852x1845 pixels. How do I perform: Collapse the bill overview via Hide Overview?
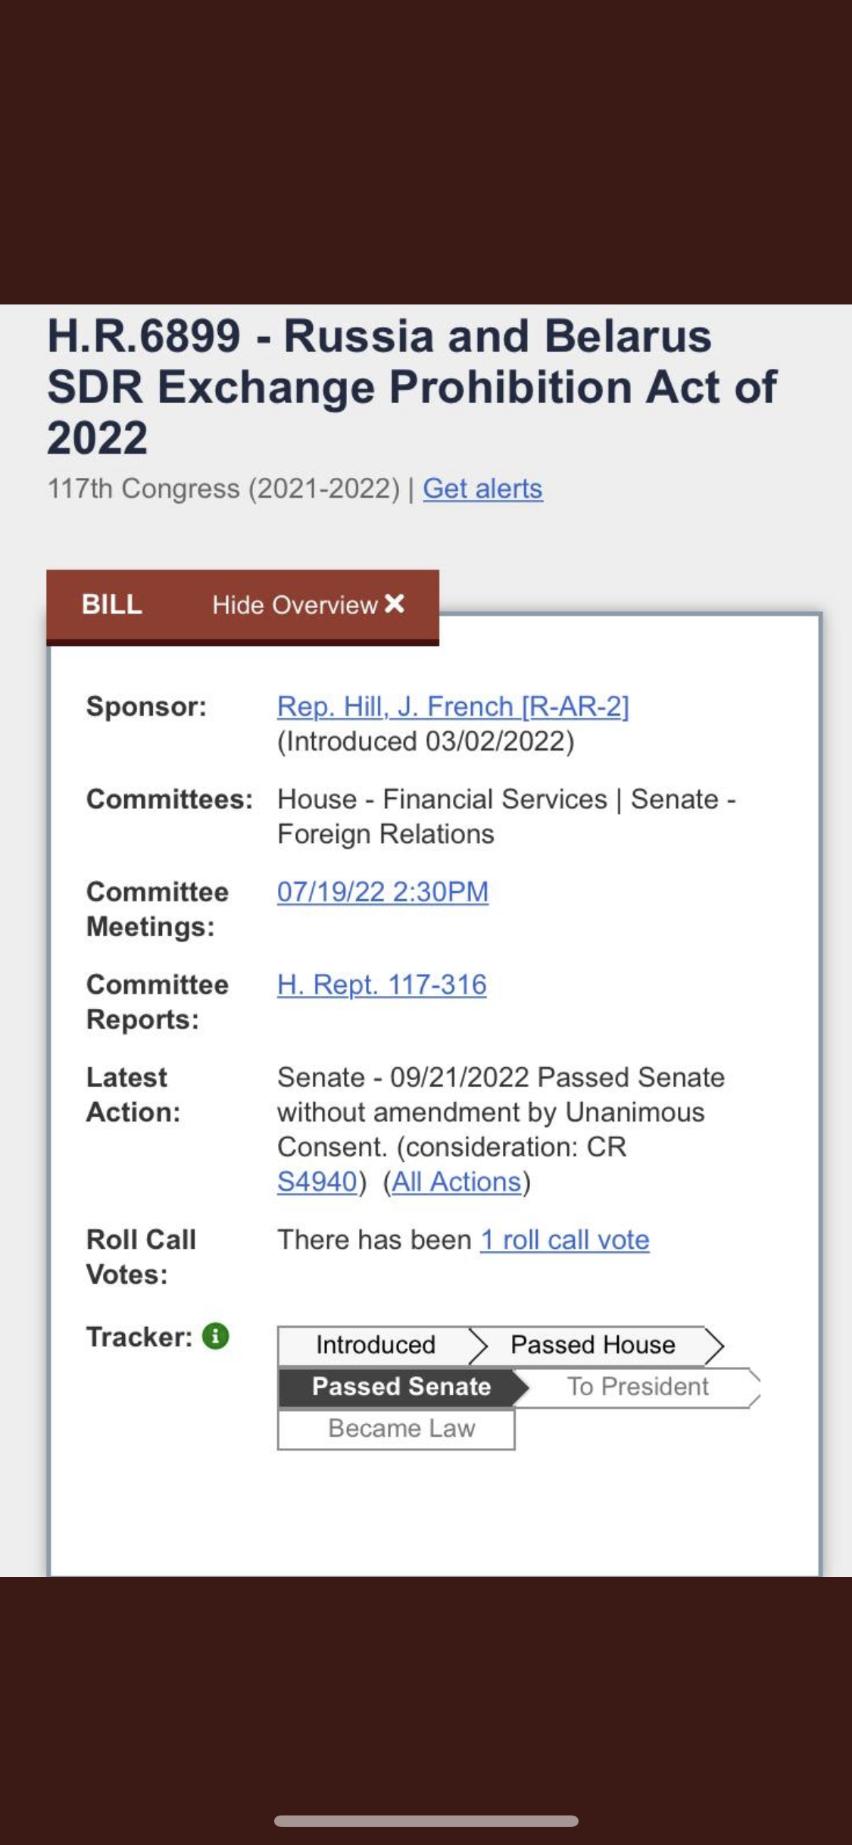[x=295, y=605]
